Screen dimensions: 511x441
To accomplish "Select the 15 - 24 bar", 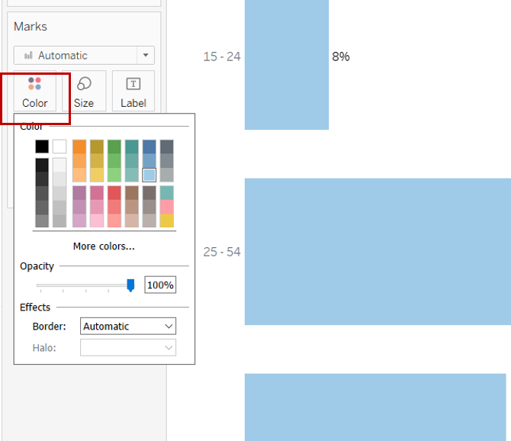I will tap(286, 65).
